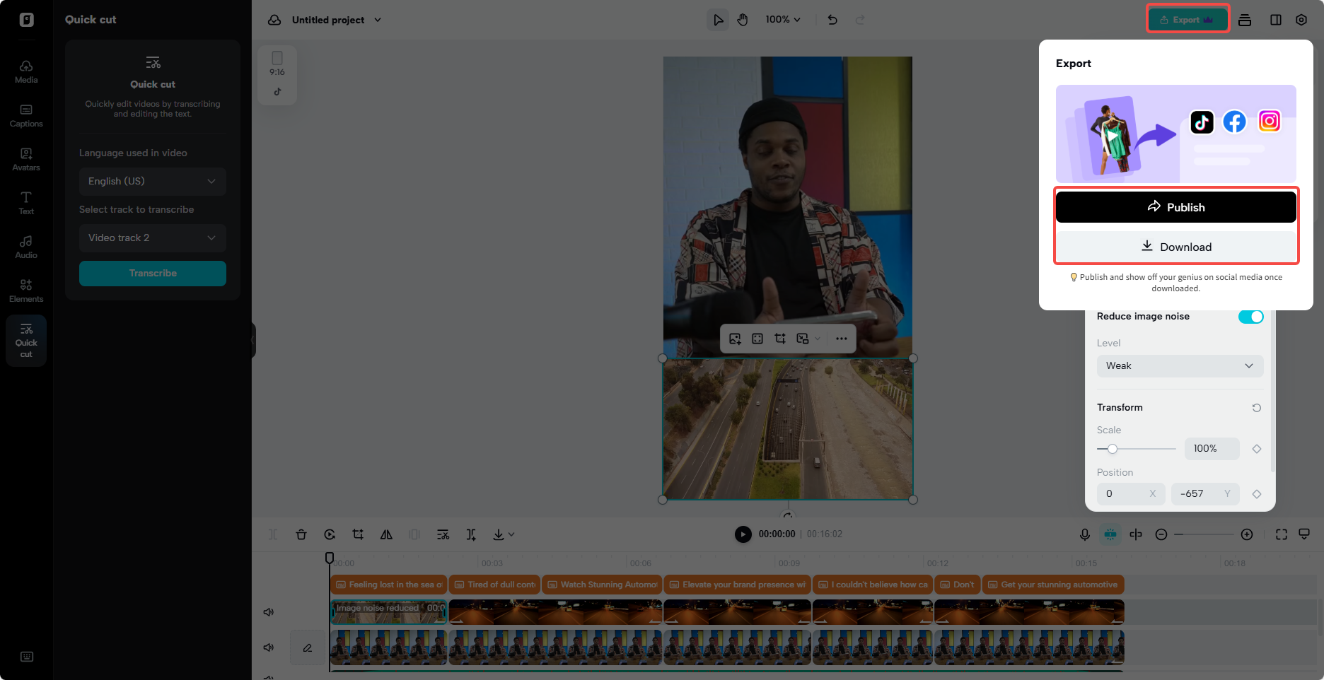Mute the top audio track
Screen dimensions: 1324x680
tap(268, 611)
